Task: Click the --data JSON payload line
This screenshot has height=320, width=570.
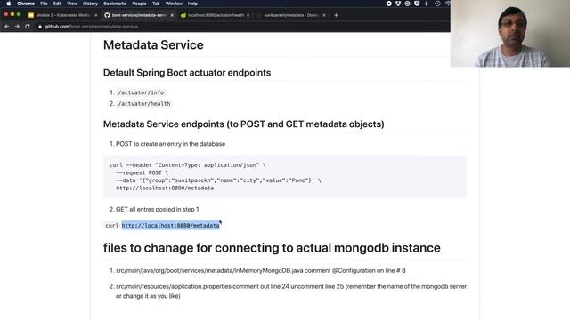Action: click(x=218, y=180)
